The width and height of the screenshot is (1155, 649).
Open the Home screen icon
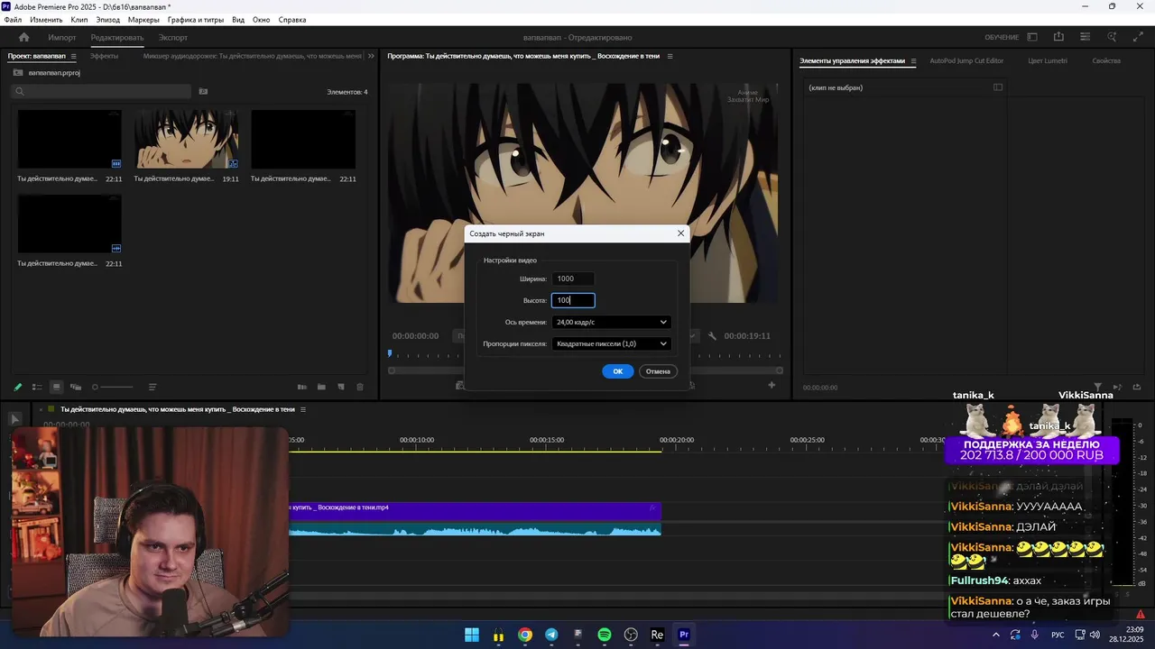coord(24,37)
